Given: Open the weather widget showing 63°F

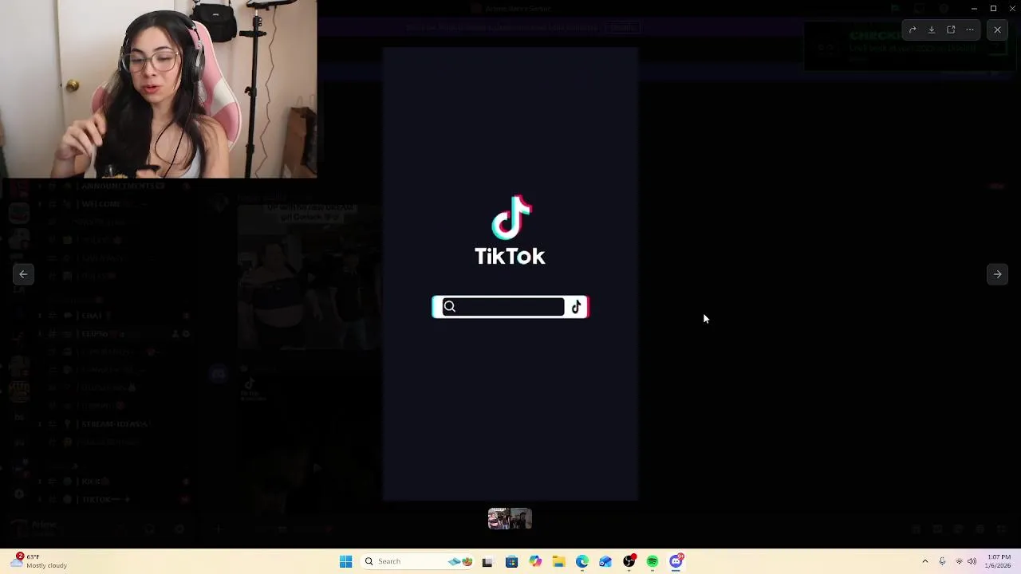Looking at the screenshot, I should 40,561.
